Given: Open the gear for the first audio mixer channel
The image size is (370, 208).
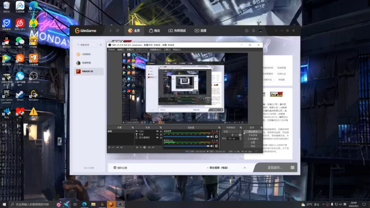Looking at the screenshot, I should (216, 137).
